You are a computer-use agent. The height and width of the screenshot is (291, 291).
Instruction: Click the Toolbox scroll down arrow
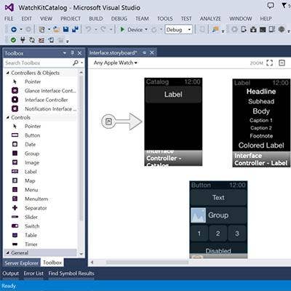pyautogui.click(x=81, y=254)
